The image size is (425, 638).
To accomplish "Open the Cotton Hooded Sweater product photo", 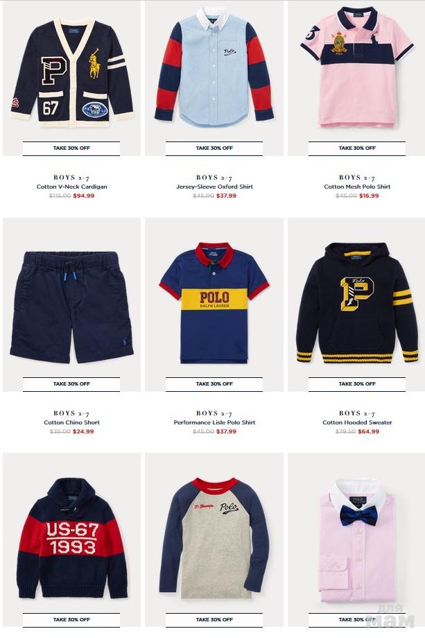I will click(356, 303).
